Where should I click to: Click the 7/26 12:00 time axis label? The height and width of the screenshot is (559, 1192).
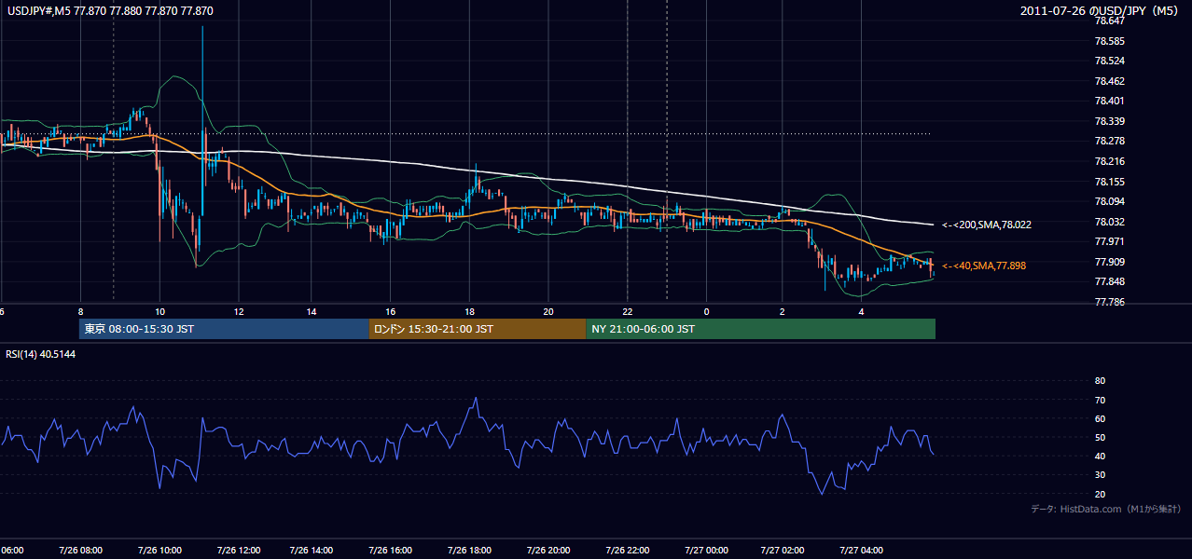coord(238,551)
